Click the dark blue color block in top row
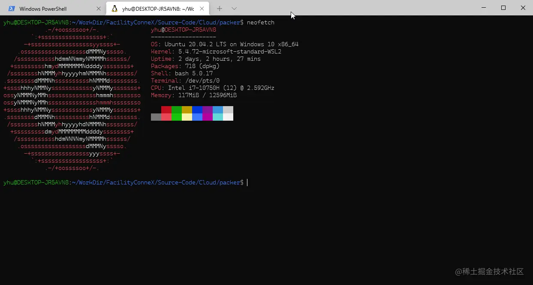 tap(197, 110)
